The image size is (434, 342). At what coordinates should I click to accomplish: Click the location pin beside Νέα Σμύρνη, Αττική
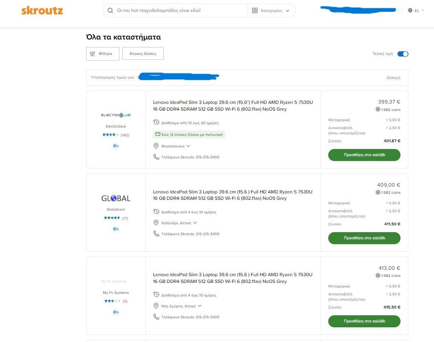[156, 306]
